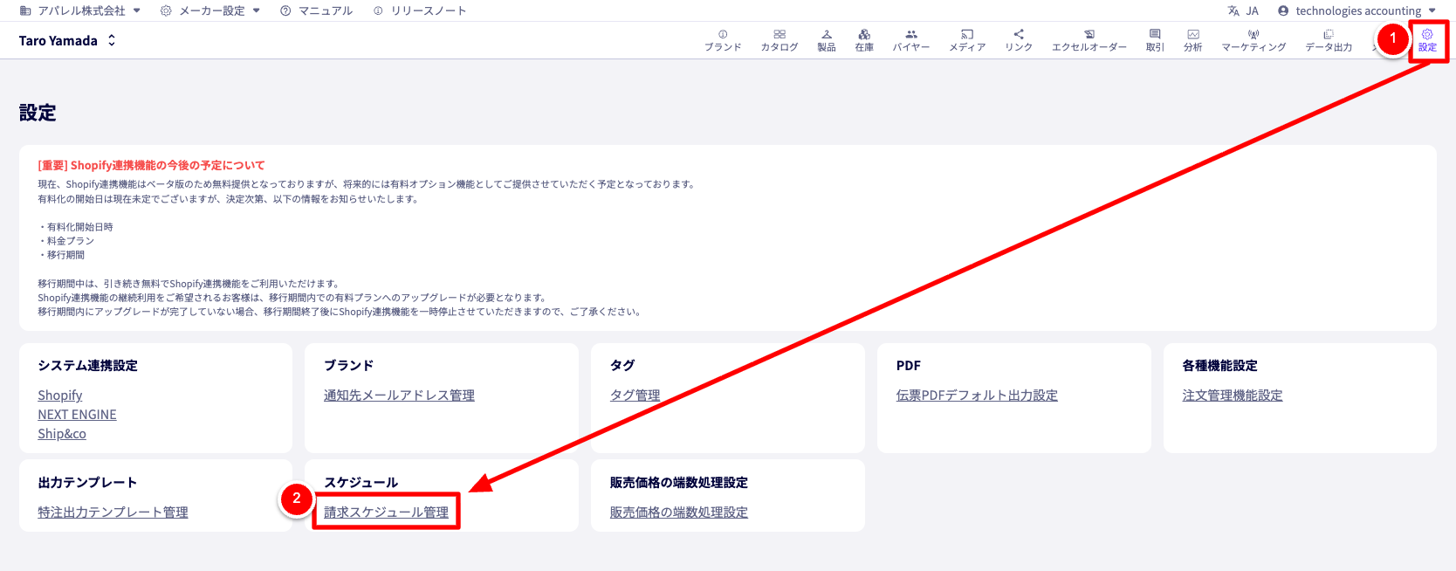This screenshot has height=571, width=1456.
Task: Open the タグ管理 link
Action: 635,396
